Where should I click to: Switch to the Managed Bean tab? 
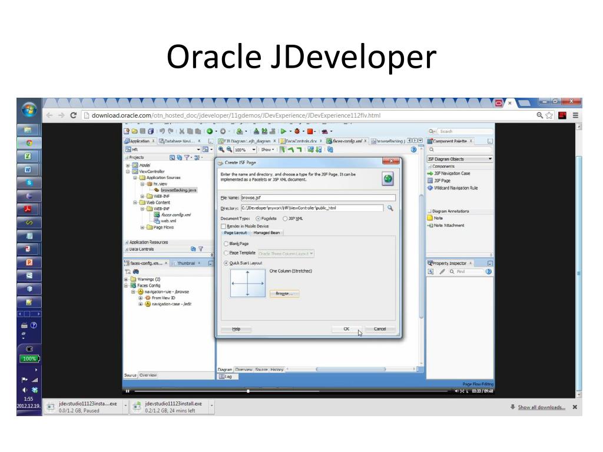click(x=267, y=232)
